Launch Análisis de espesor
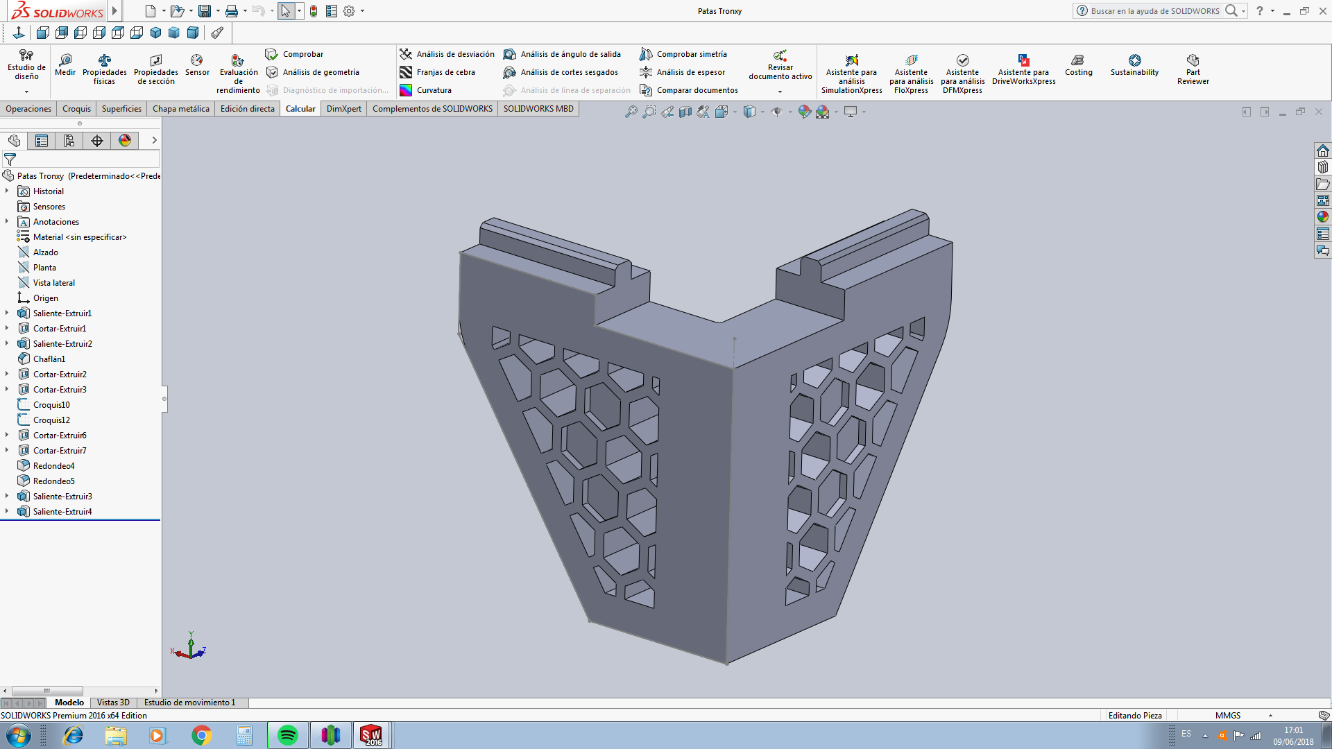 (x=683, y=72)
